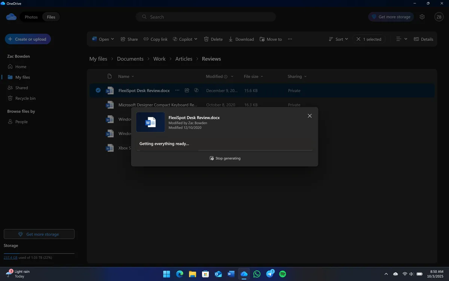Click the Create or upload button

click(28, 39)
